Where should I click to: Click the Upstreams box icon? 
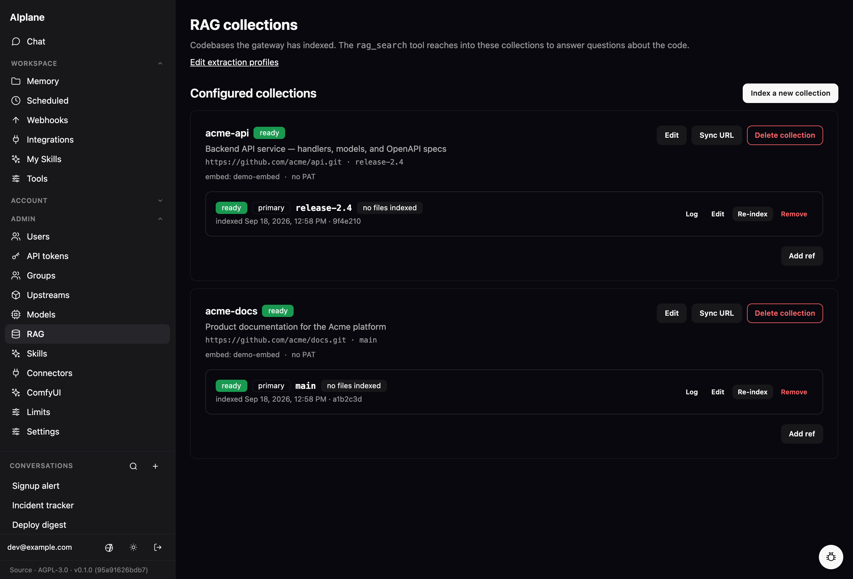pos(16,295)
